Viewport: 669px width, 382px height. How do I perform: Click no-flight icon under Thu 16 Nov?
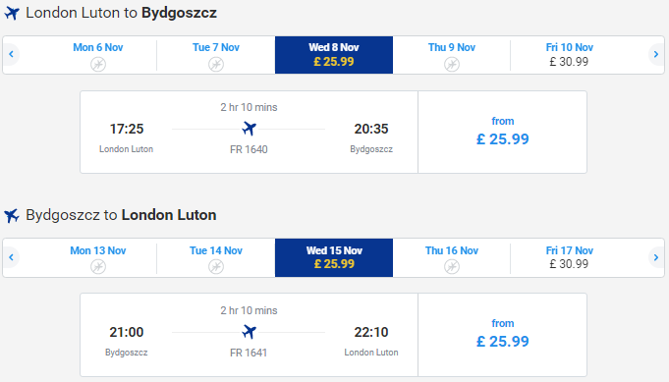click(x=452, y=266)
